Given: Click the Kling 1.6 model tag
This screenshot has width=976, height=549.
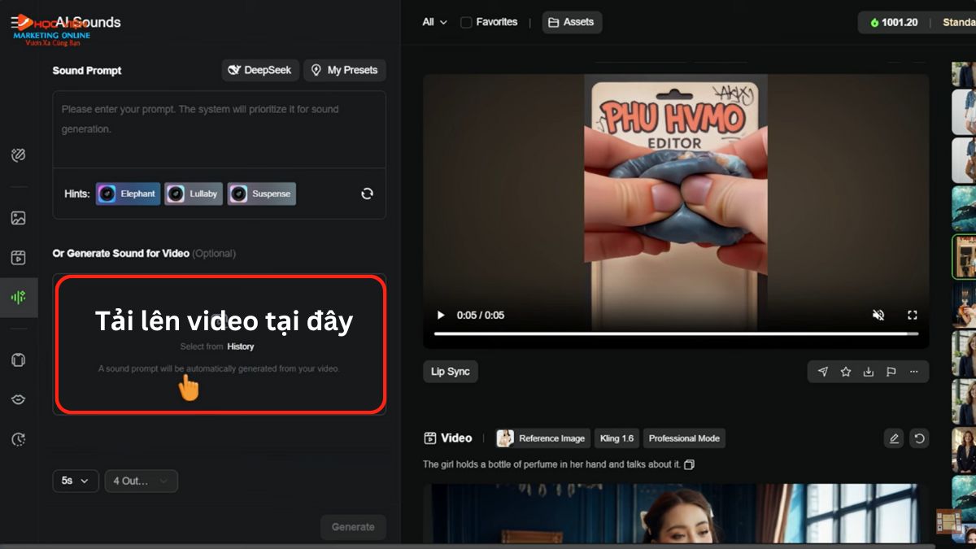Looking at the screenshot, I should (x=617, y=438).
